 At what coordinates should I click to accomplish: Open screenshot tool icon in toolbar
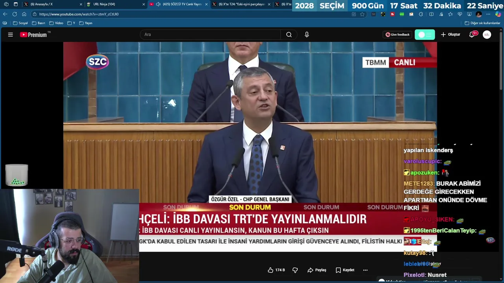coord(469,14)
